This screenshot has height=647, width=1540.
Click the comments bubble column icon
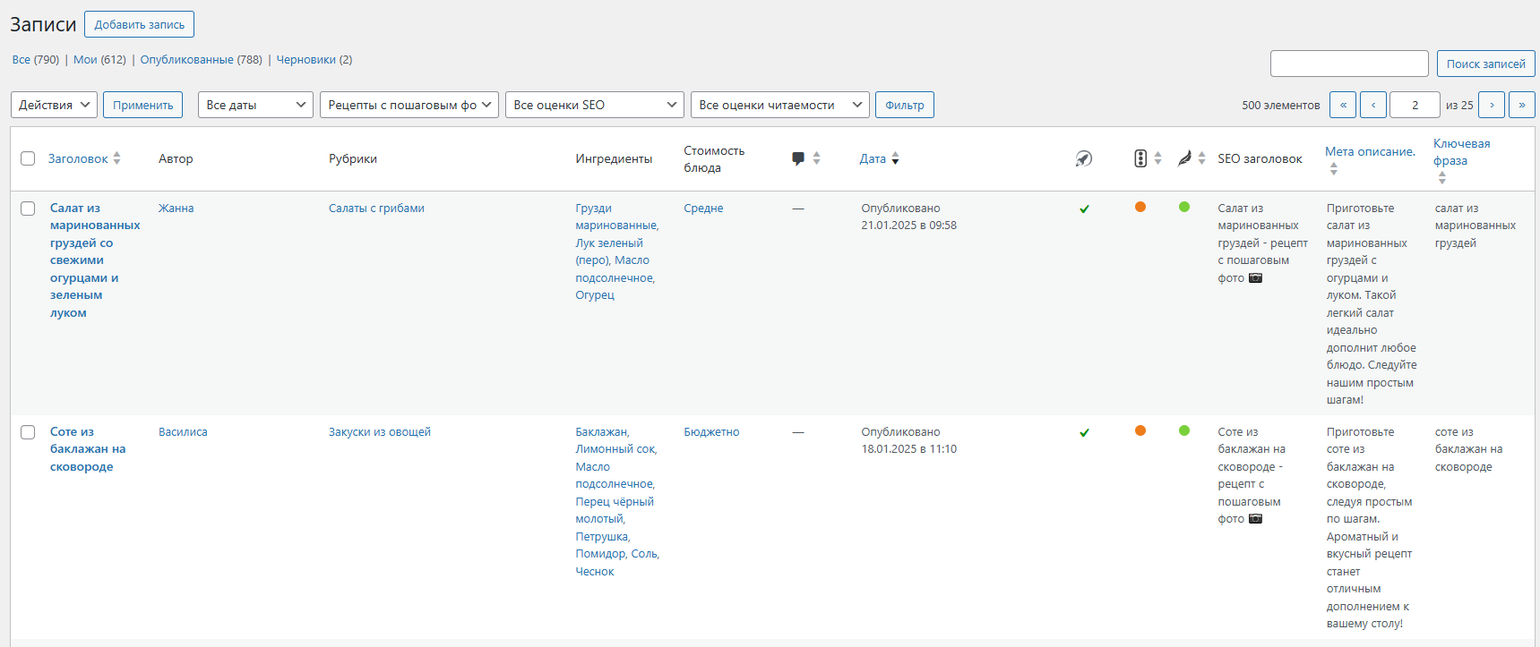pos(798,158)
